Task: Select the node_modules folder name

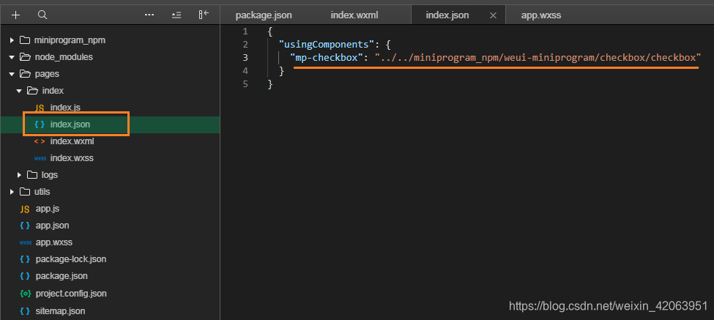Action: pos(64,57)
